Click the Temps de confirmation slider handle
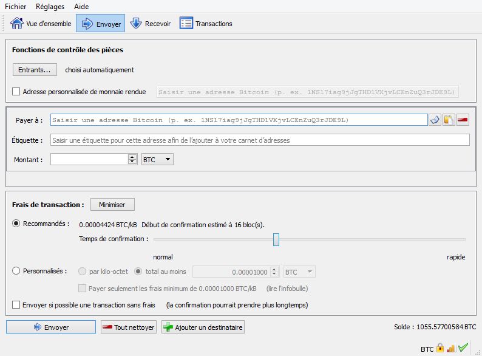Screen dimensions: 482x356 (x=276, y=239)
